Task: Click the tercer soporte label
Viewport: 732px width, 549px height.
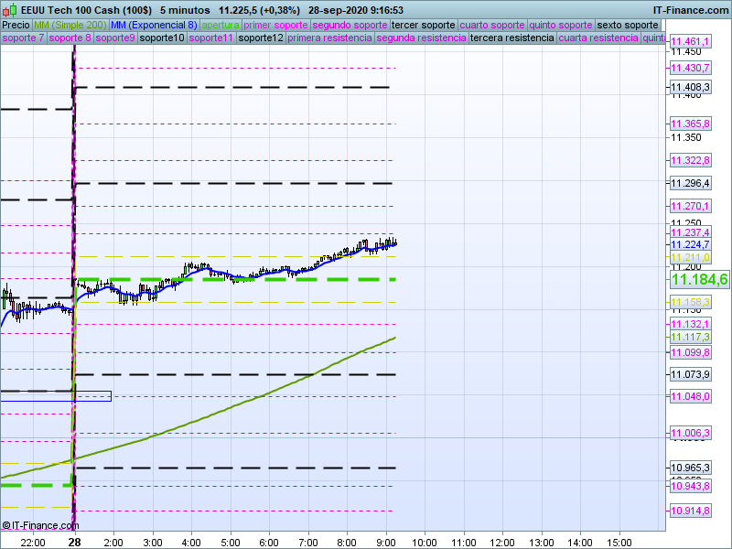Action: coord(423,25)
